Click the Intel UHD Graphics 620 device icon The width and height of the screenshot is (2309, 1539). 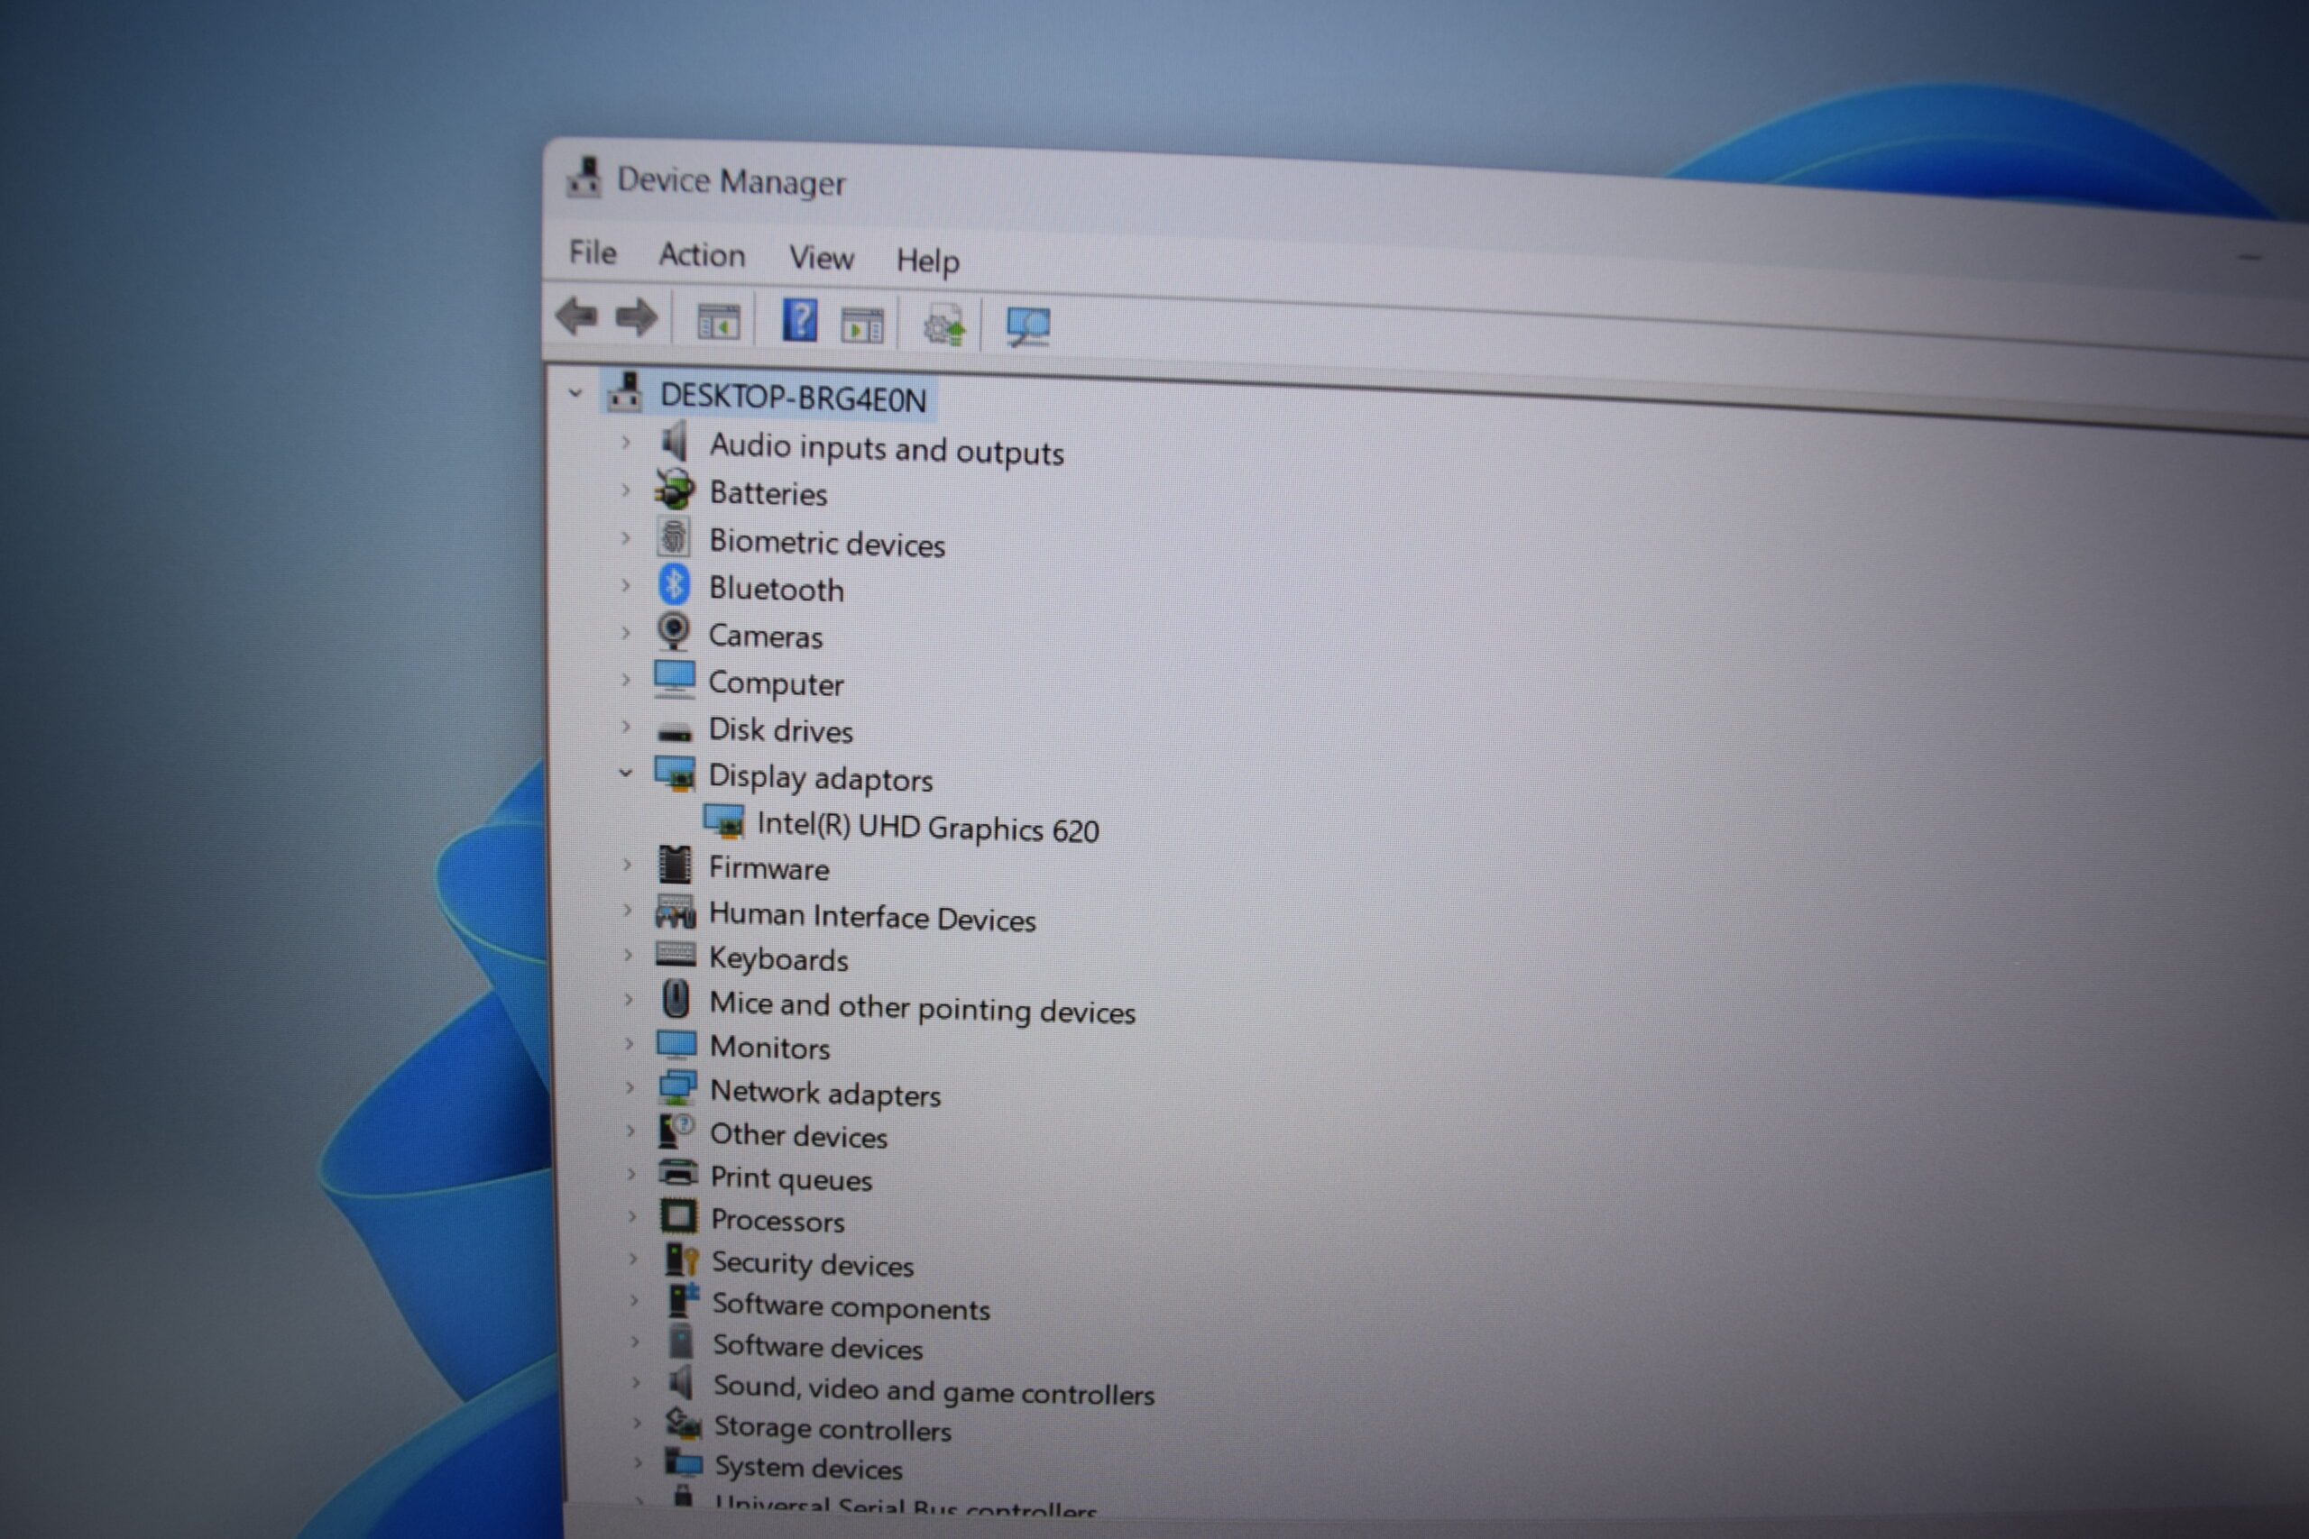[724, 821]
